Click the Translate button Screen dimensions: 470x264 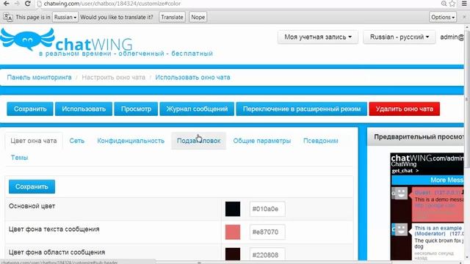172,17
